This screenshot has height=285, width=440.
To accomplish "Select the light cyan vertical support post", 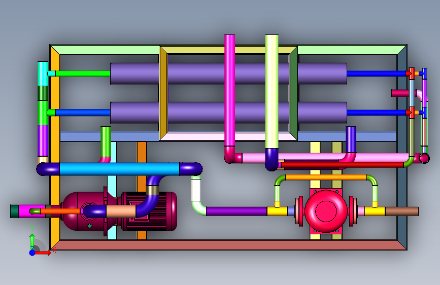I will pyautogui.click(x=112, y=184).
